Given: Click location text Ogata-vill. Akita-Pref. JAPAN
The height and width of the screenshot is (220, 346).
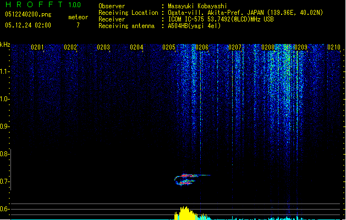Looking at the screenshot, I should tap(216, 13).
